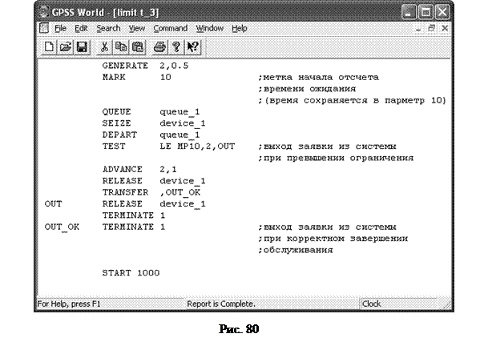Click comment ';метка начала отсчета'
Viewport: 488px width, 350px height.
(318, 77)
